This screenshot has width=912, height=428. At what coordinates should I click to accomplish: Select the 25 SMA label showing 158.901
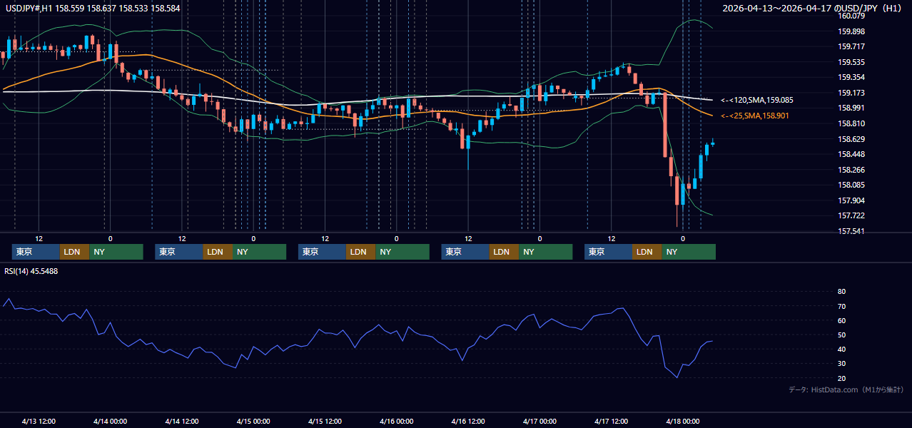755,116
